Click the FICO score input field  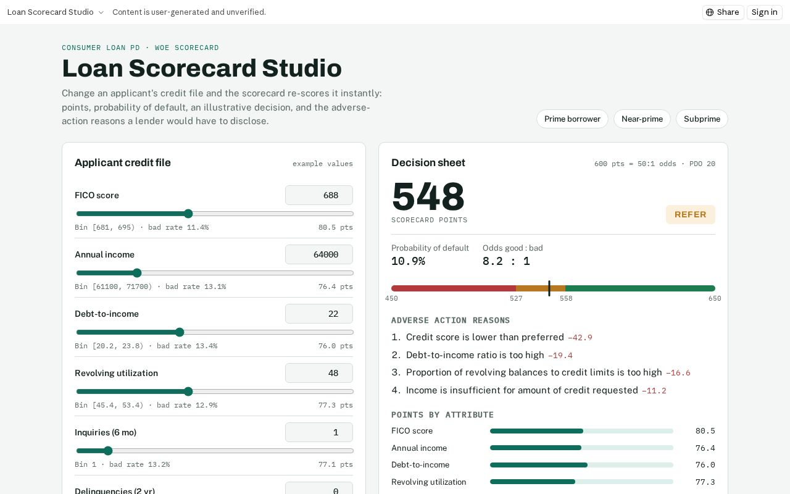[319, 195]
